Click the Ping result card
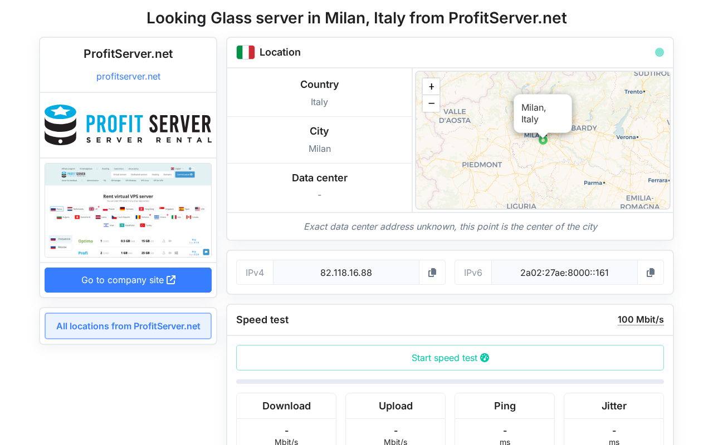The width and height of the screenshot is (713, 445). coord(505,419)
